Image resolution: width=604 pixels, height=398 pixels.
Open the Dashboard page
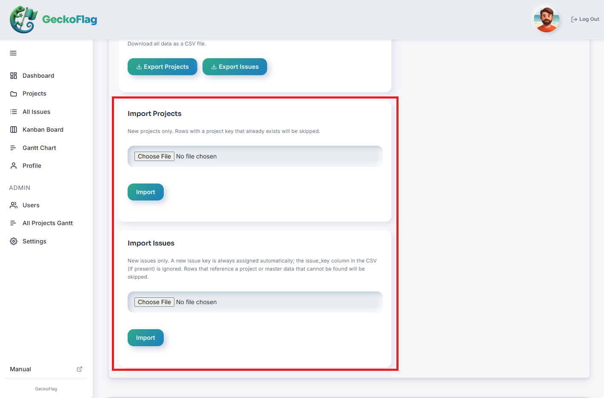[x=38, y=76]
